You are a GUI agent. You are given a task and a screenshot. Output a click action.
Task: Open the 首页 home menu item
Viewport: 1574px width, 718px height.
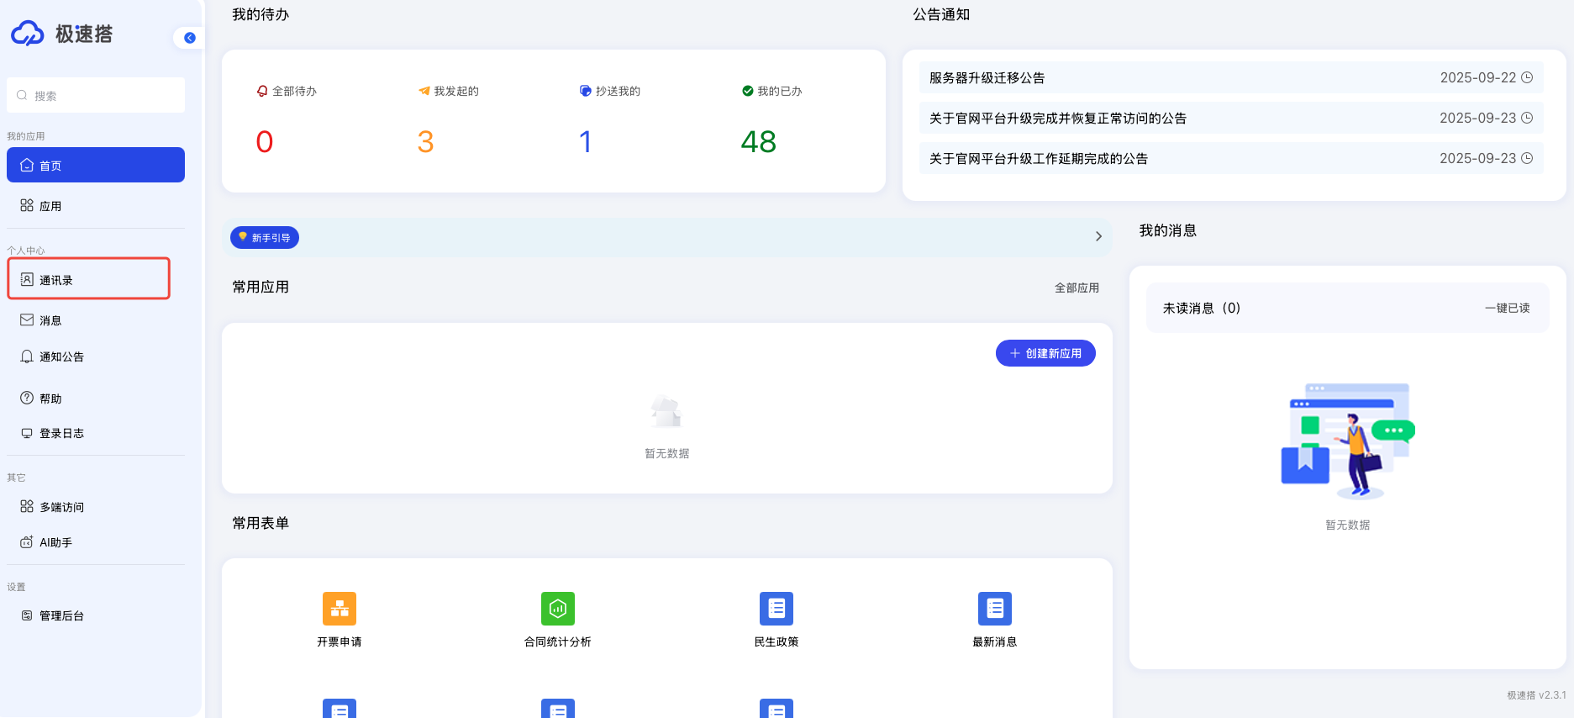point(96,165)
